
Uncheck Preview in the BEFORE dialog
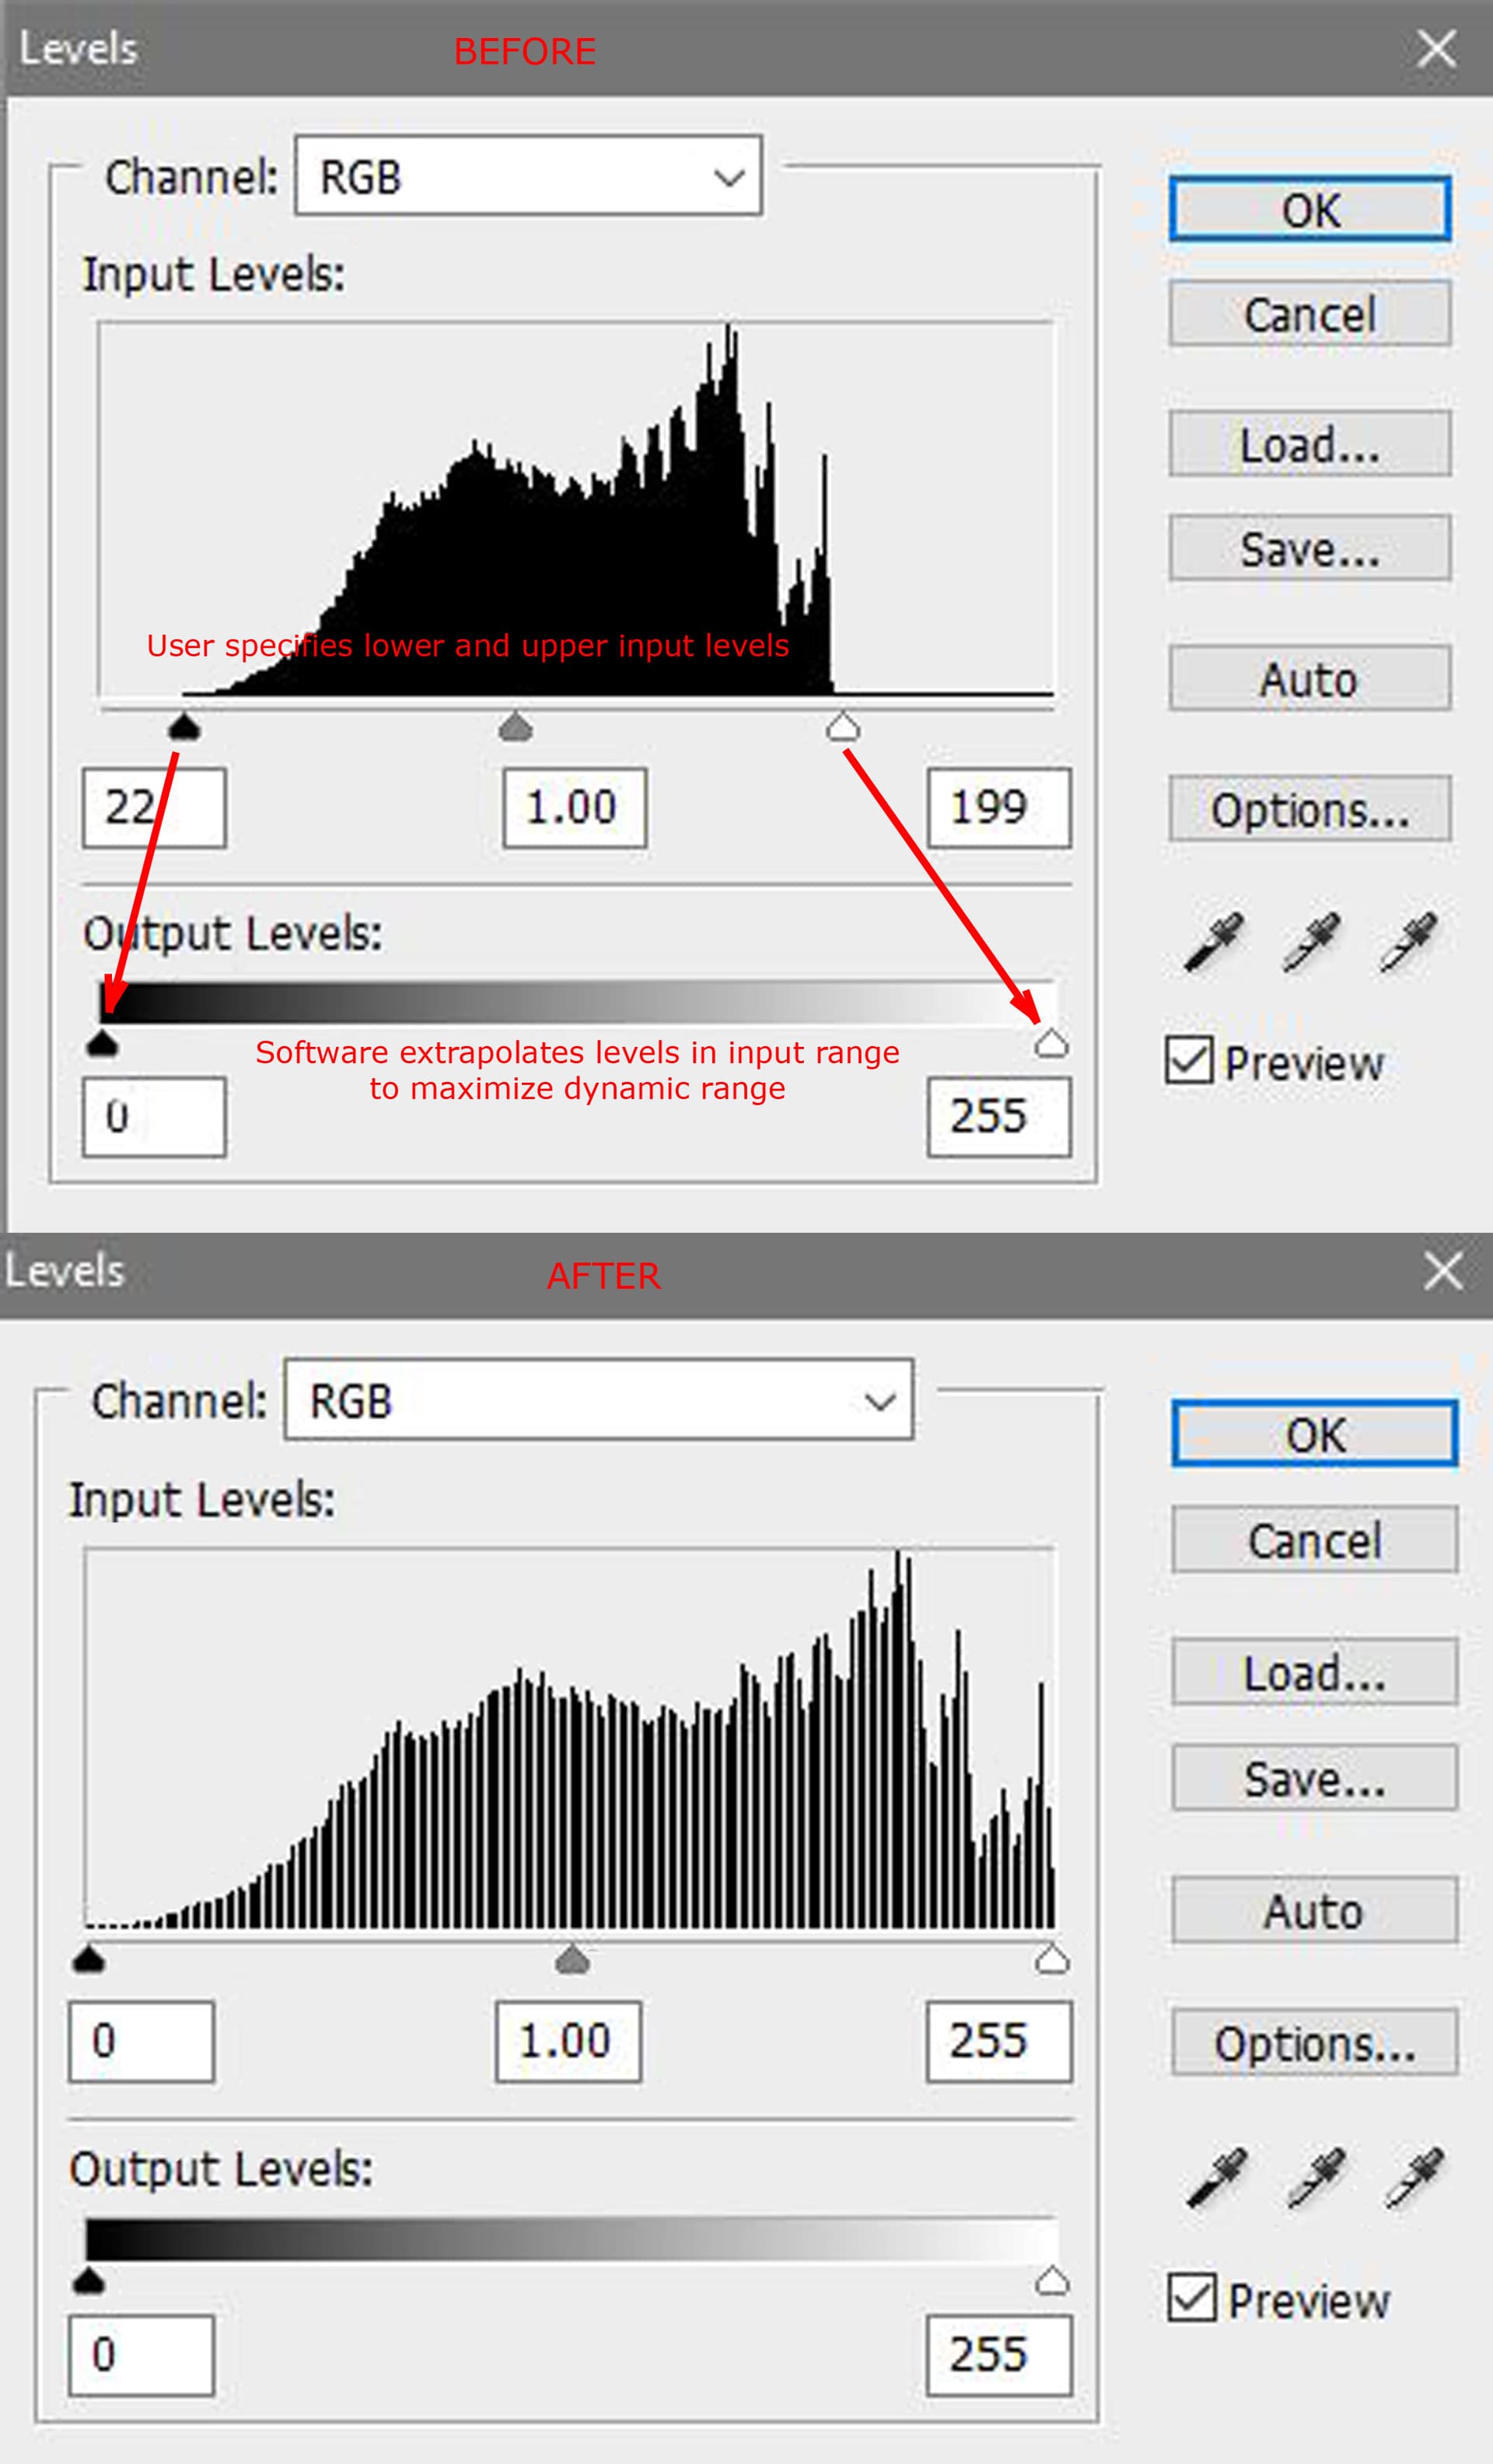pos(1189,1061)
